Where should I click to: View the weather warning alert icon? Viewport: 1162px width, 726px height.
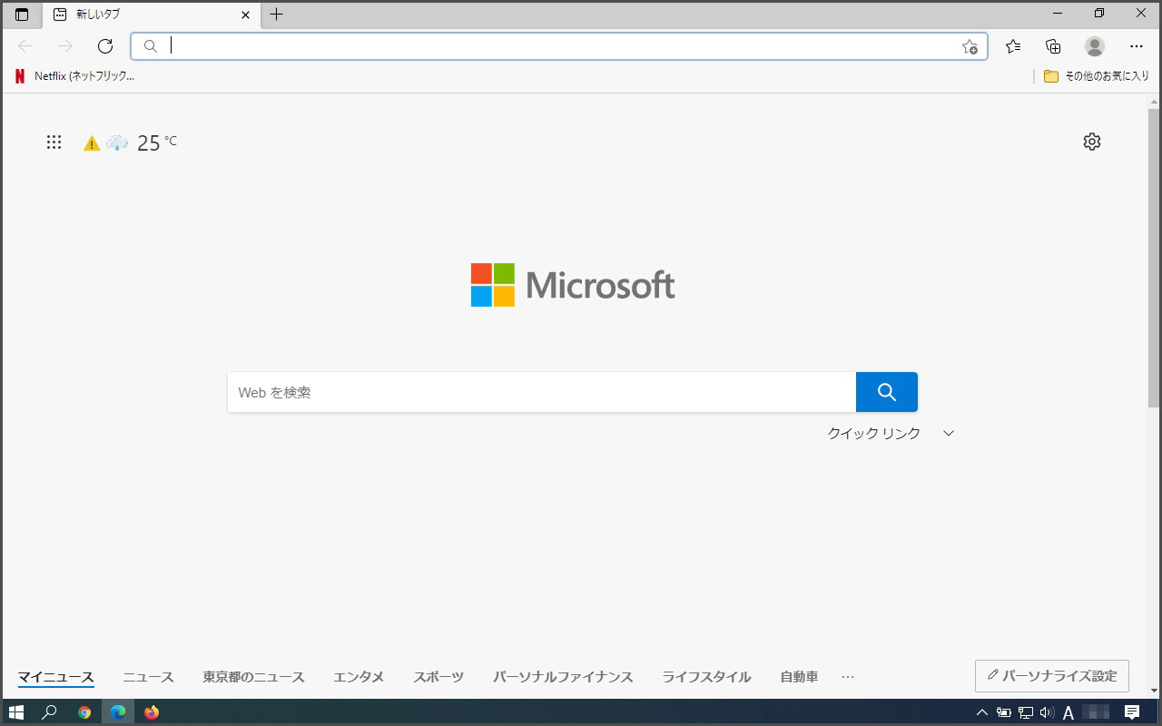(x=92, y=143)
